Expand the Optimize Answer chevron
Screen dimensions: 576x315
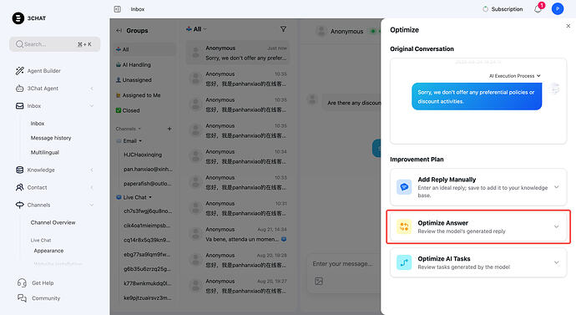click(x=557, y=226)
